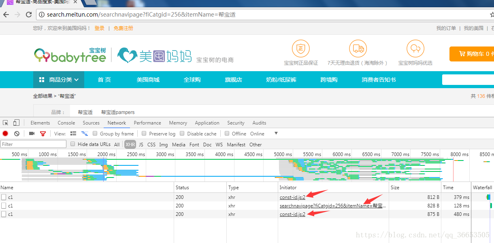Click the grid icon beside 商品分类

tap(41, 80)
